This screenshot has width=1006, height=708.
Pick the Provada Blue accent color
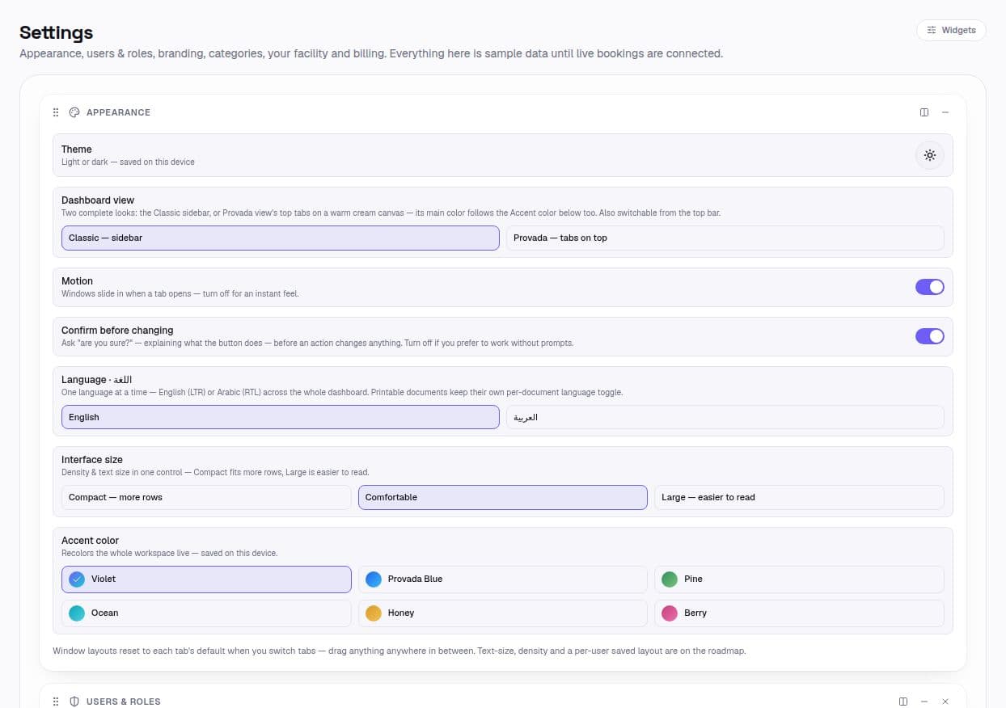click(x=503, y=579)
